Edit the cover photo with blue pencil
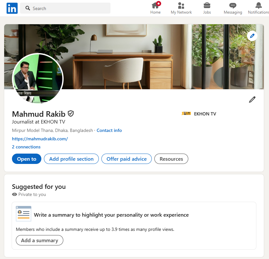The width and height of the screenshot is (269, 259). tap(252, 36)
